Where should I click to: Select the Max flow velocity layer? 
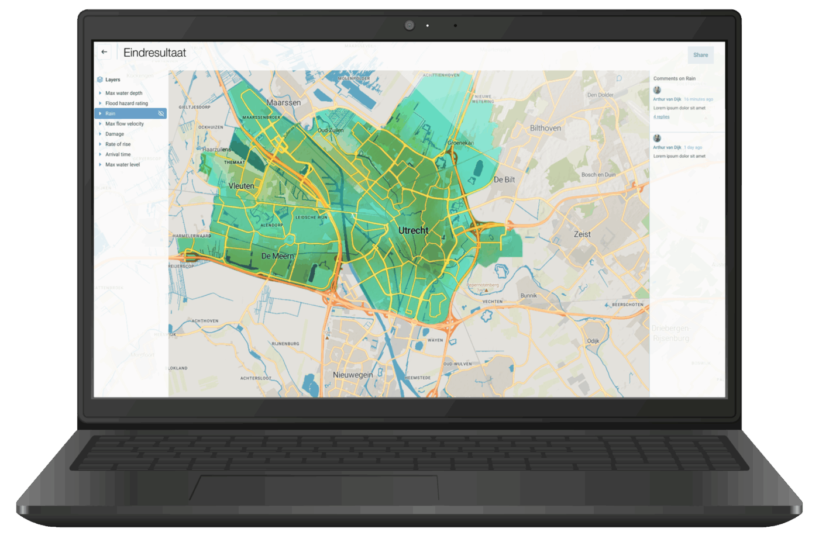point(125,124)
